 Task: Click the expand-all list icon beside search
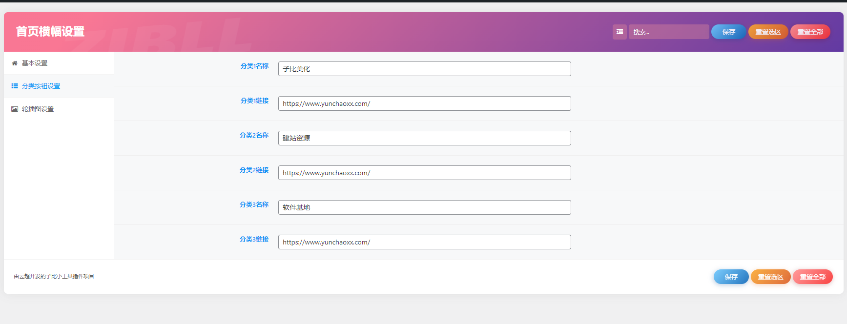click(x=620, y=32)
